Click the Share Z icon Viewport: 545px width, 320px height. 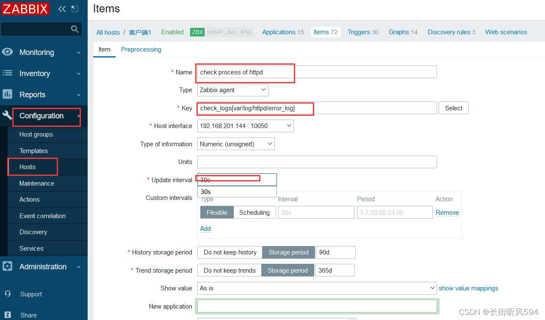tap(8, 315)
